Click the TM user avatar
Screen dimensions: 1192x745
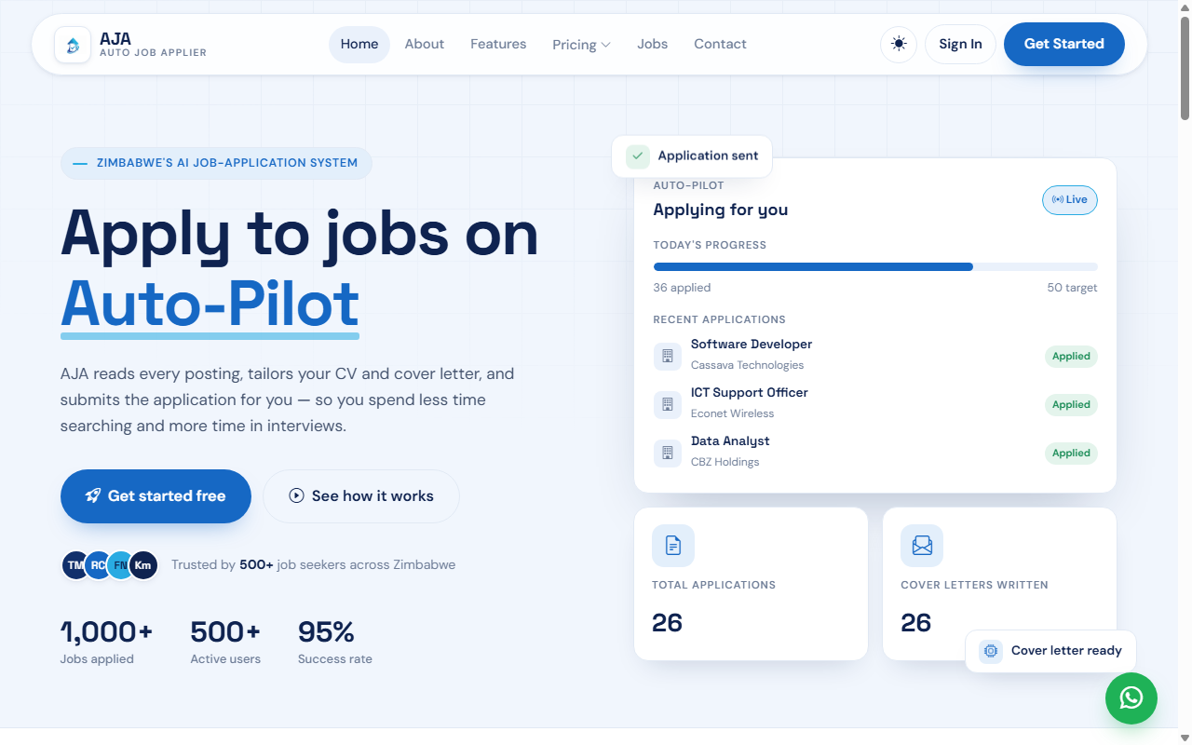(75, 565)
